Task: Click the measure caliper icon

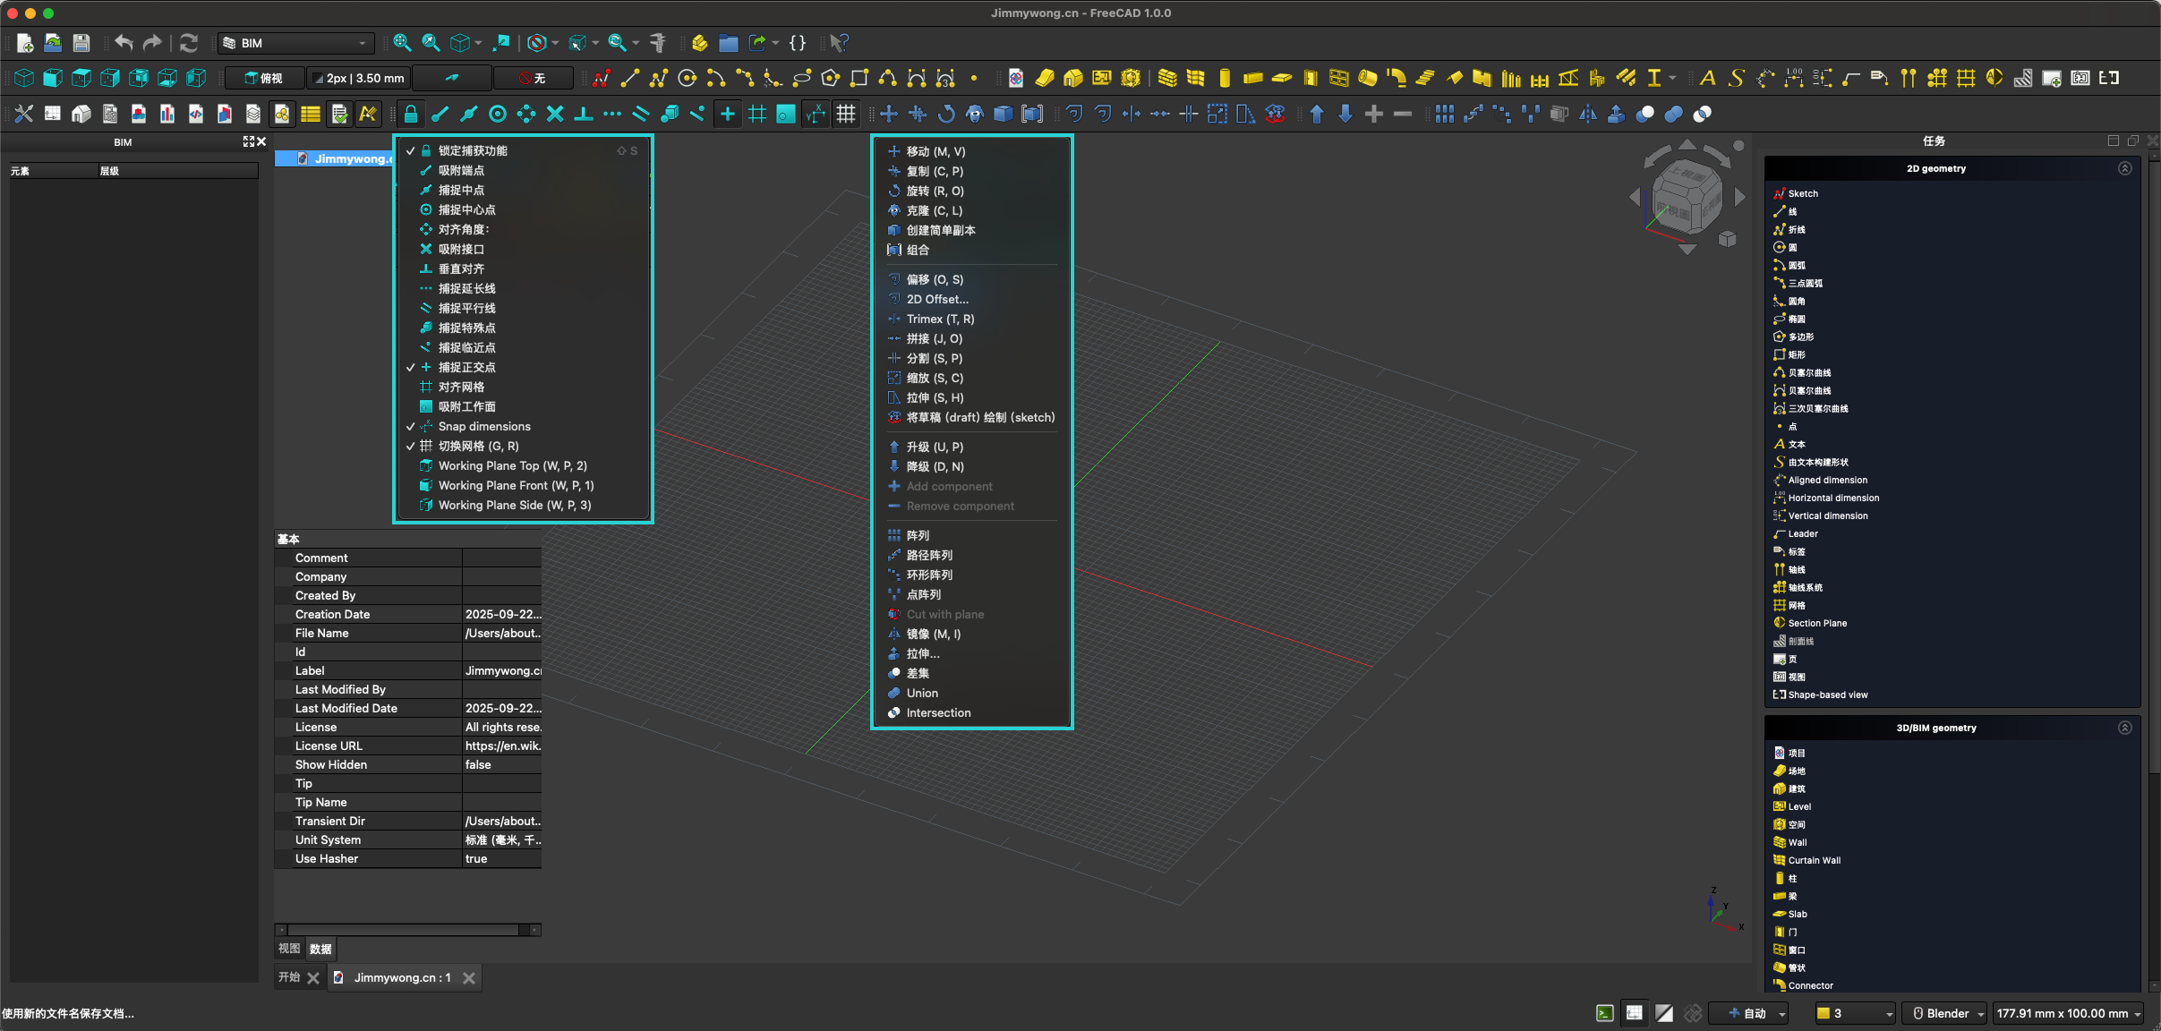Action: point(657,43)
